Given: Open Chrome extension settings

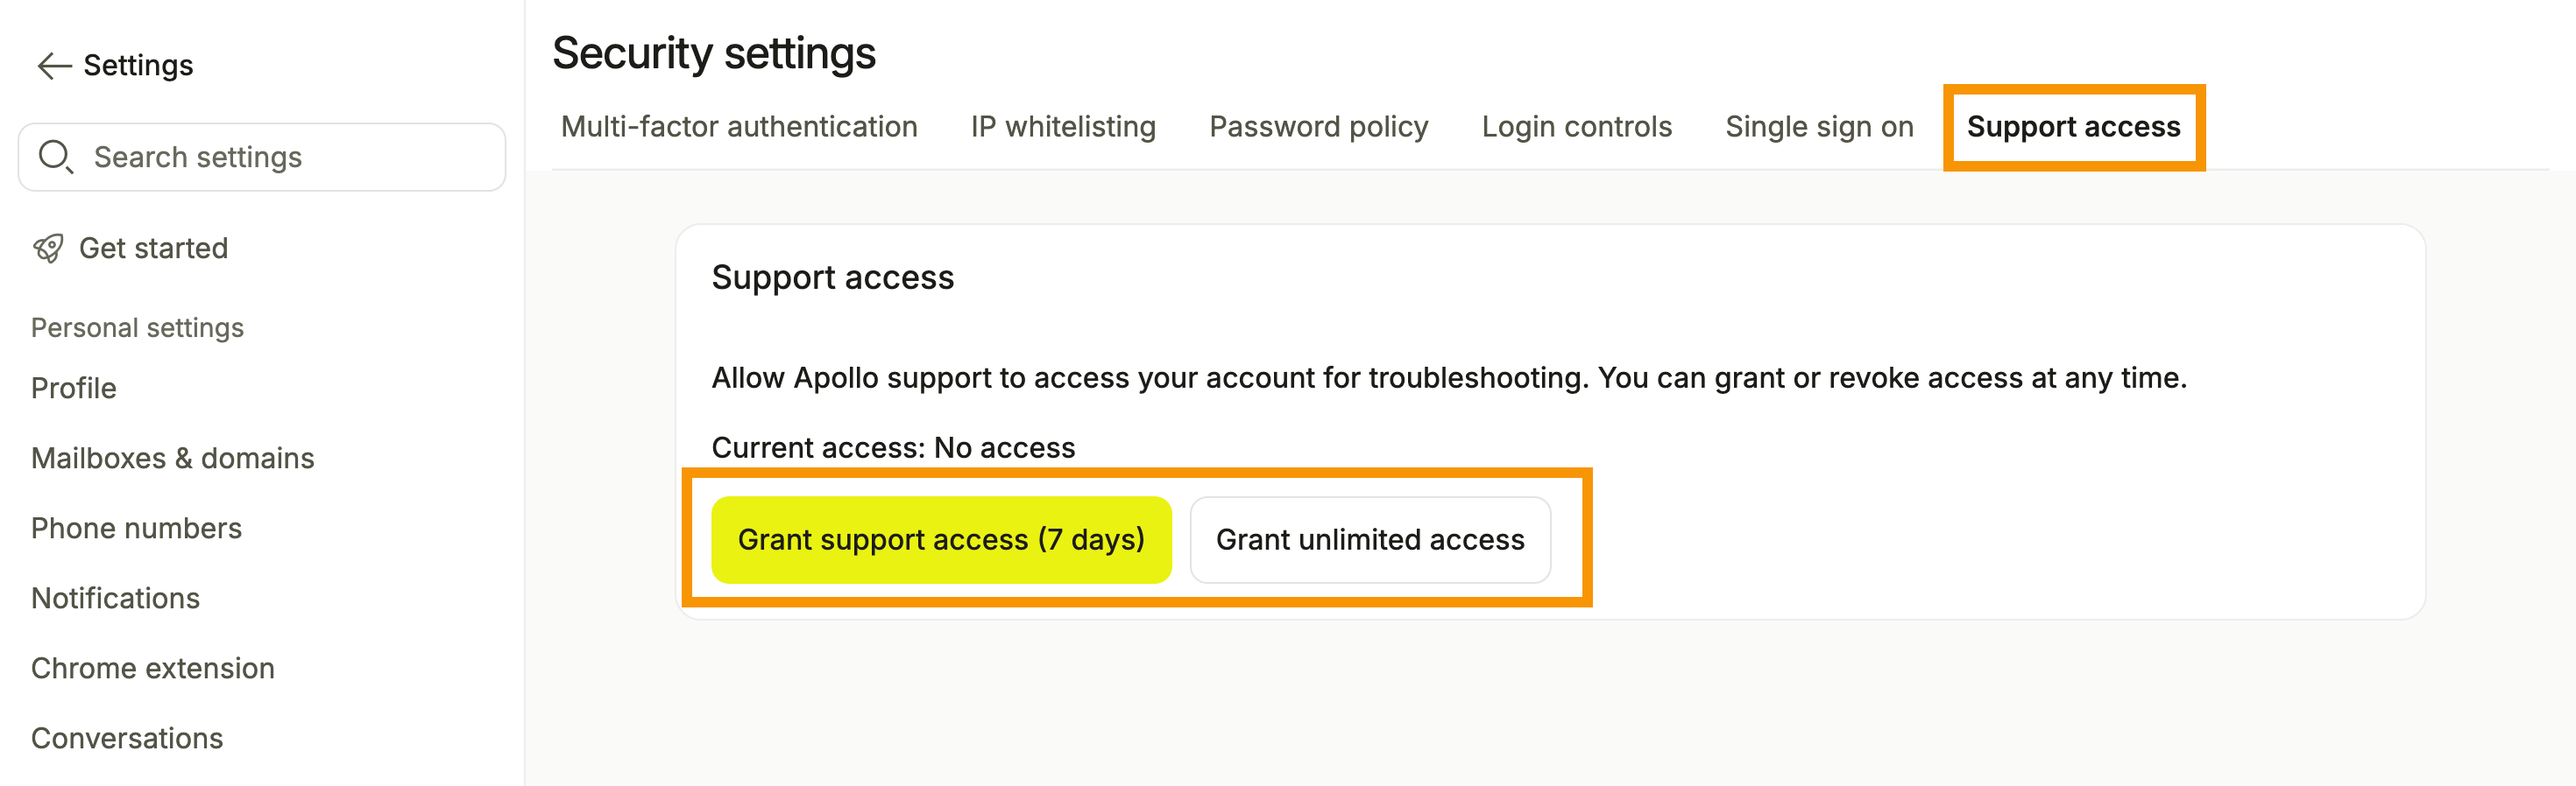Looking at the screenshot, I should (x=153, y=667).
